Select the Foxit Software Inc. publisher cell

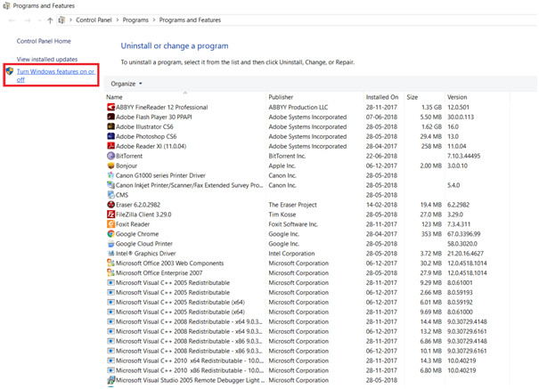(x=293, y=224)
